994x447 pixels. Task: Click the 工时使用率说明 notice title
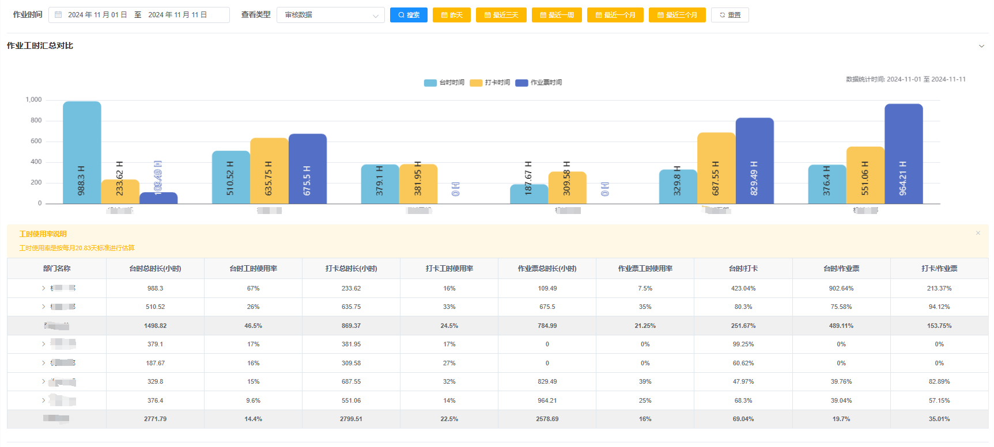pyautogui.click(x=43, y=234)
